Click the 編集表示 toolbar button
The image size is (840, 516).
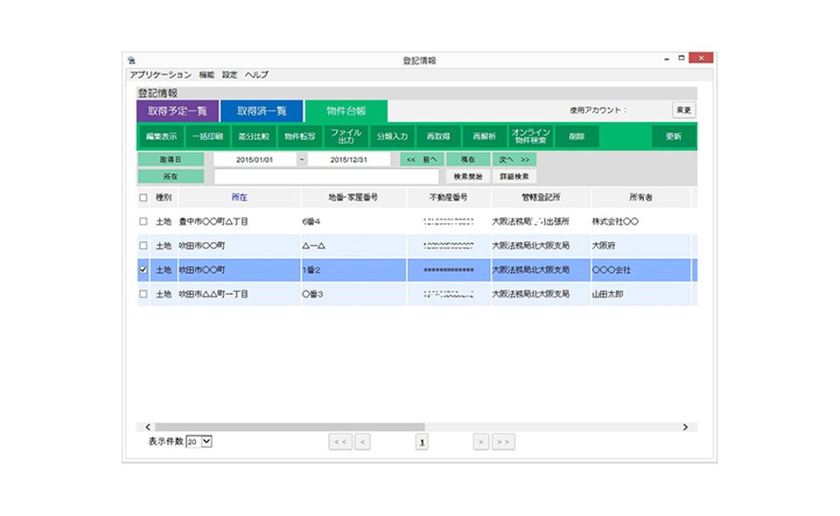pyautogui.click(x=161, y=136)
